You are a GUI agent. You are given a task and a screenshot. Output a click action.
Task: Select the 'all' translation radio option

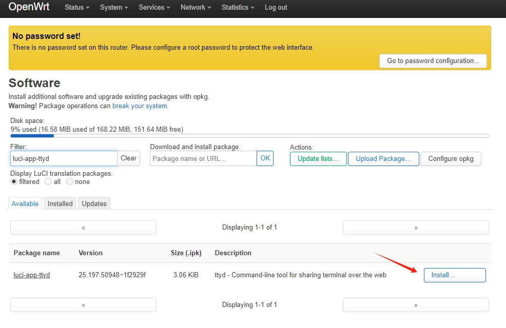(48, 182)
